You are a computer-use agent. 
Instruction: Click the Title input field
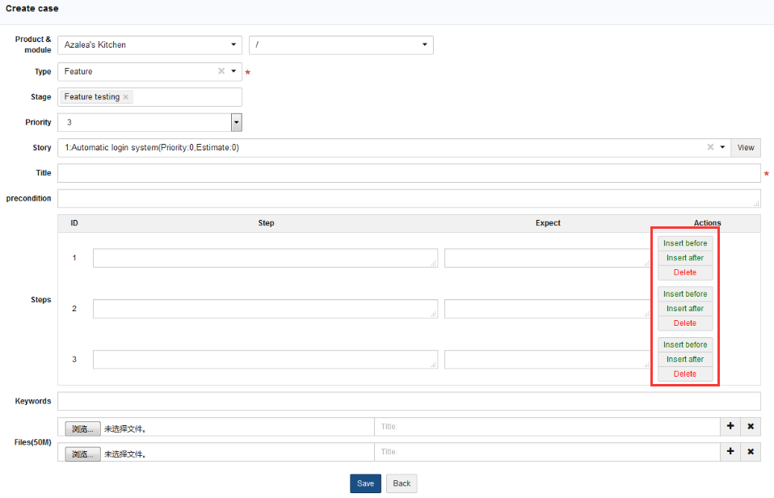(x=409, y=173)
